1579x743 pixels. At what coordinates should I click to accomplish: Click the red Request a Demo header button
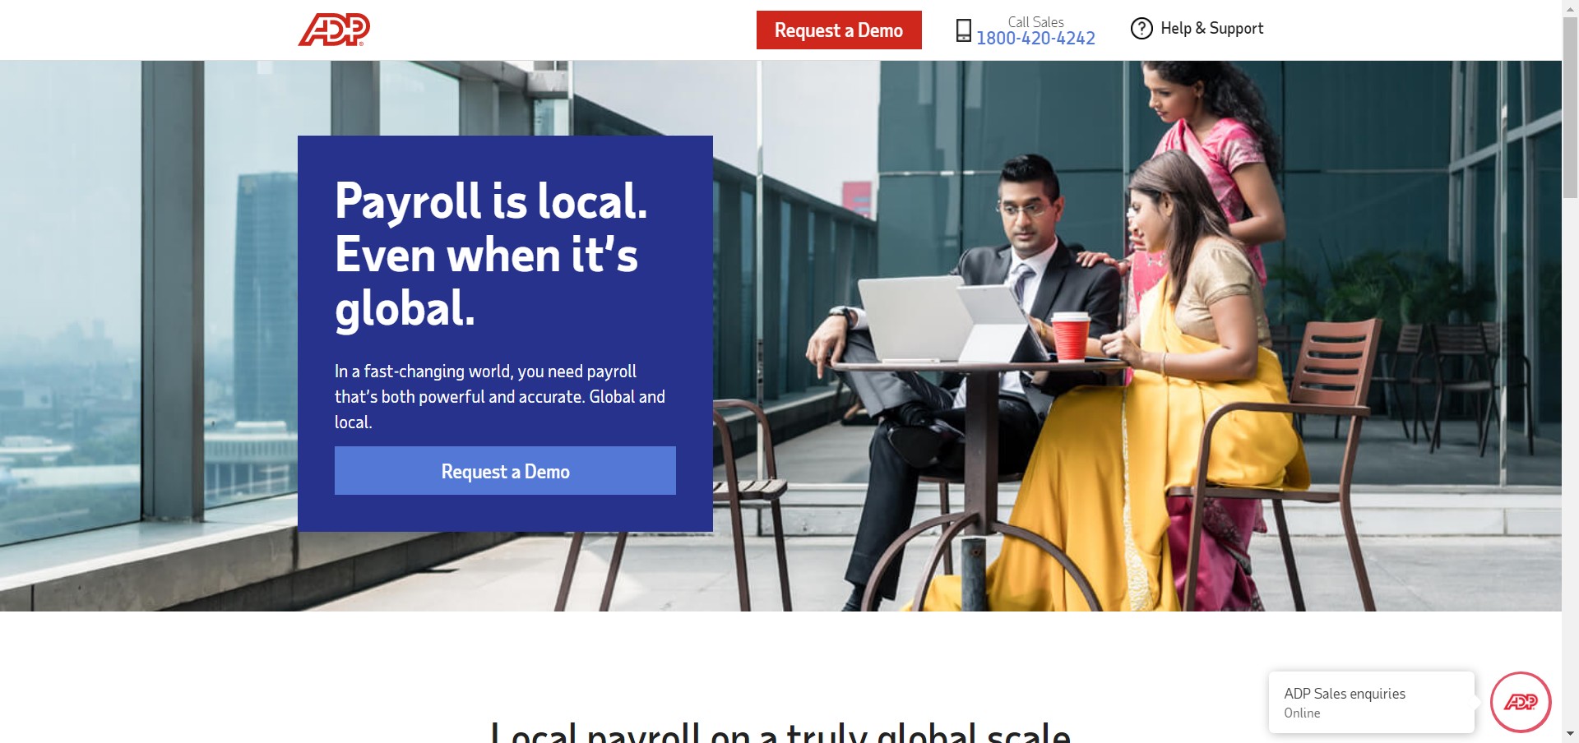point(839,30)
